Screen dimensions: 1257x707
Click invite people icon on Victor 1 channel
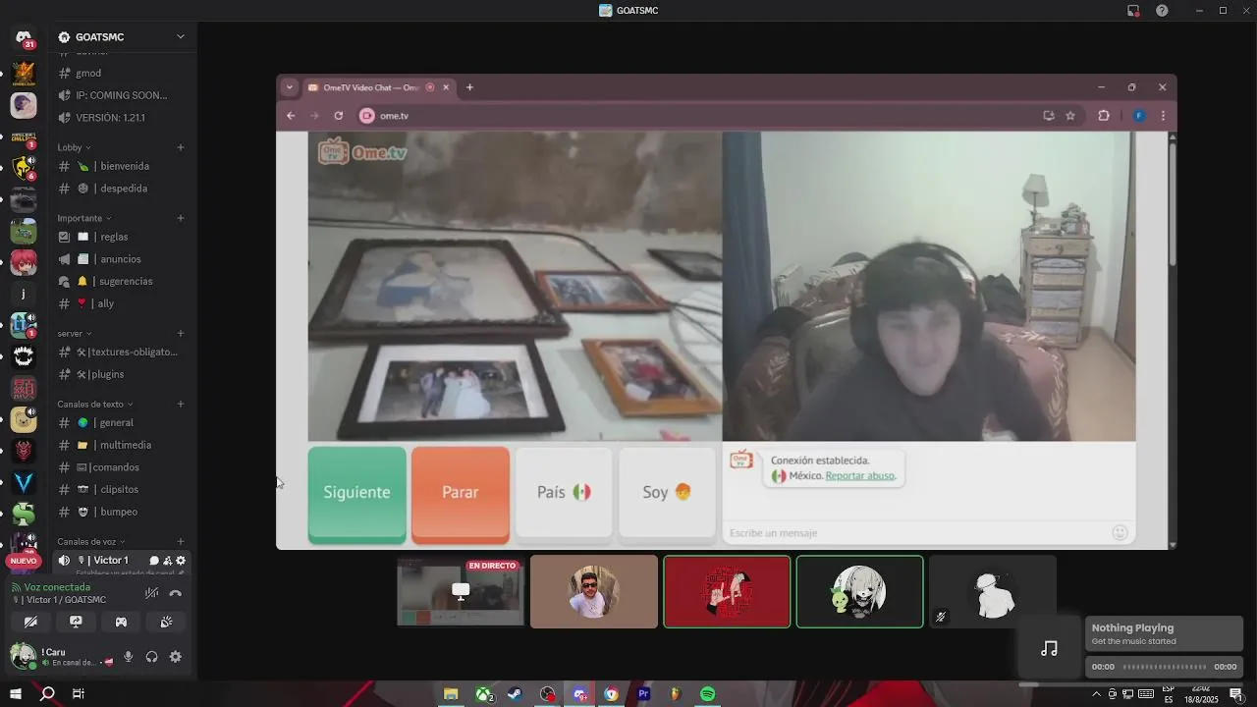coord(168,561)
